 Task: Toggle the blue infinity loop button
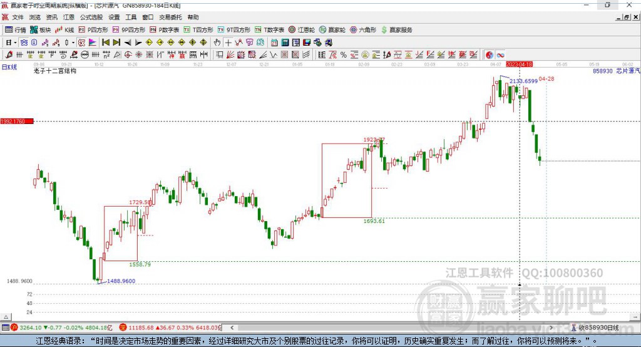[500, 55]
